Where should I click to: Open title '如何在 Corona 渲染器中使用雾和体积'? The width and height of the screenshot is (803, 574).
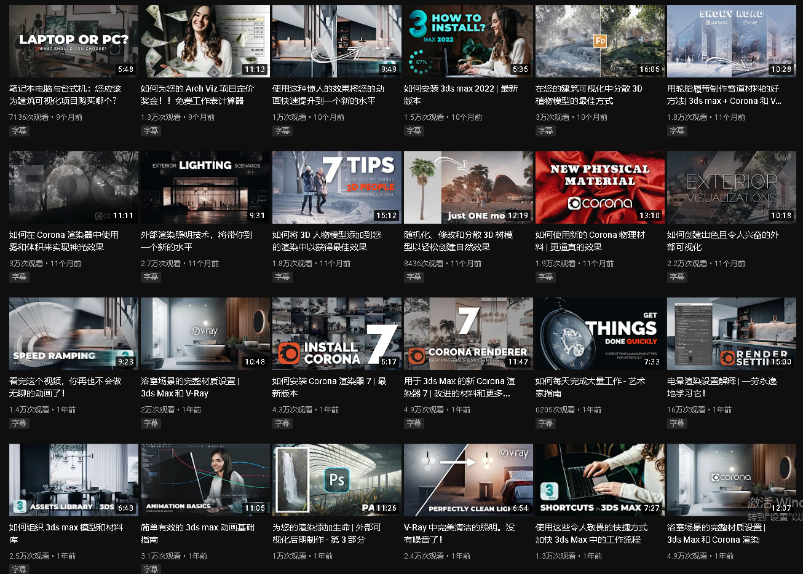point(64,241)
